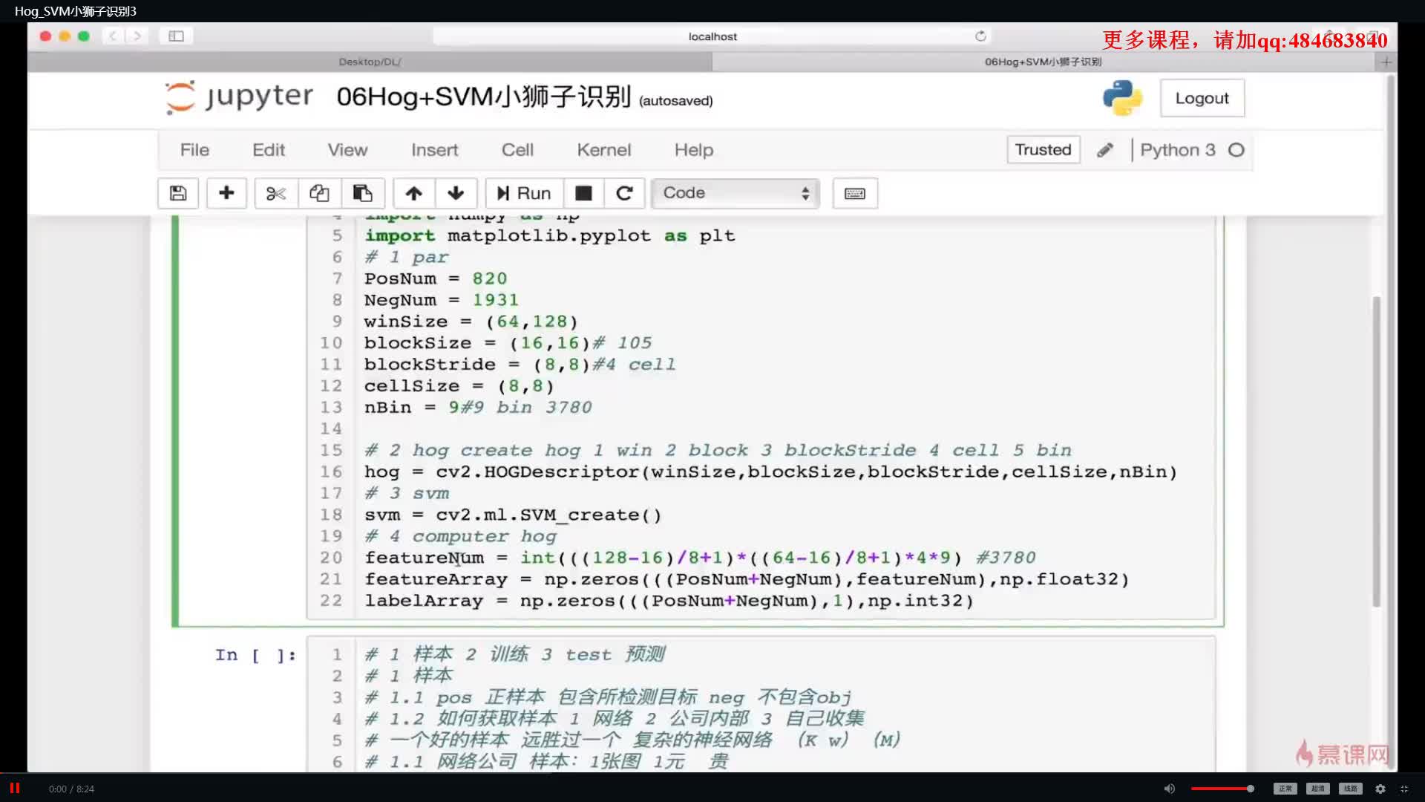Click the interrupt kernel icon
1425x802 pixels.
(583, 193)
